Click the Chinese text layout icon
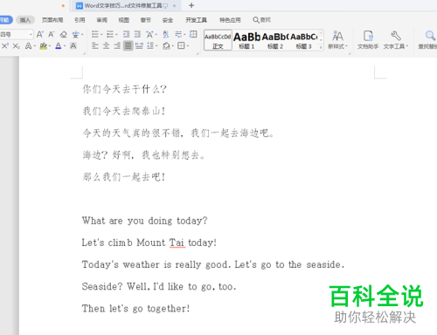This screenshot has width=437, height=335. 149,35
